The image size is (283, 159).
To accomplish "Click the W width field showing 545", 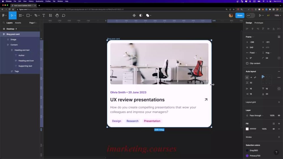I will [x=253, y=48].
